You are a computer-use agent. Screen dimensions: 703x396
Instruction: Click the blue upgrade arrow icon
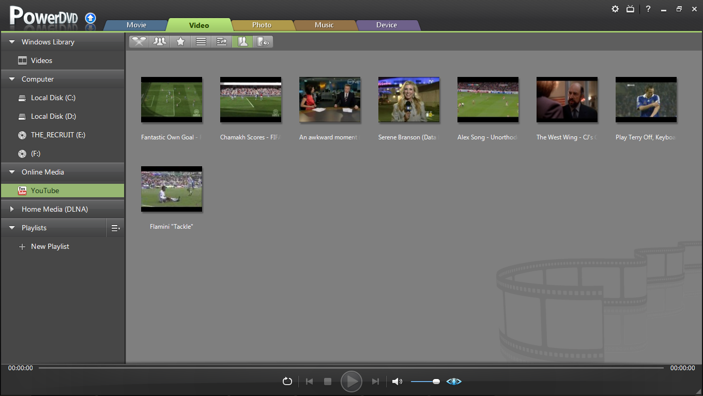[x=90, y=18]
